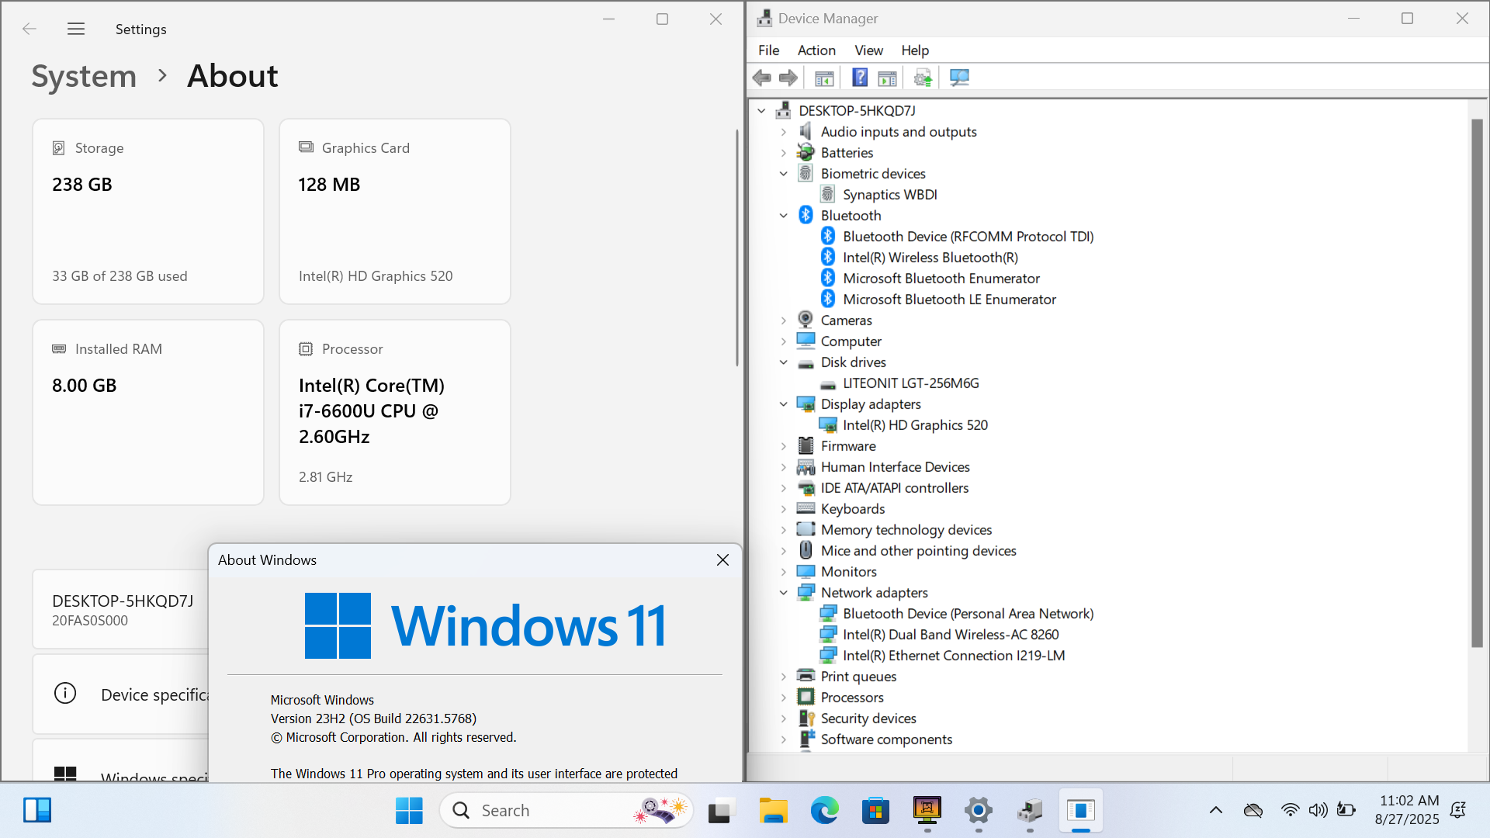Open the Help menu in Device Manager
The image size is (1490, 838).
click(915, 50)
